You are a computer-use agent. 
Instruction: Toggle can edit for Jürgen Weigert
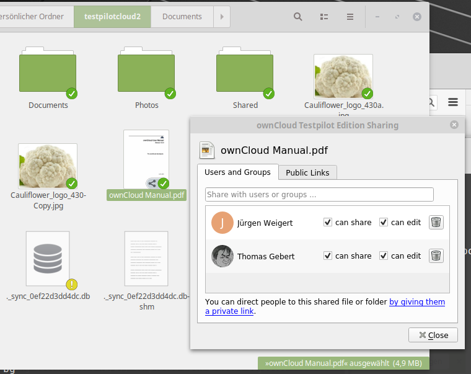(x=383, y=222)
